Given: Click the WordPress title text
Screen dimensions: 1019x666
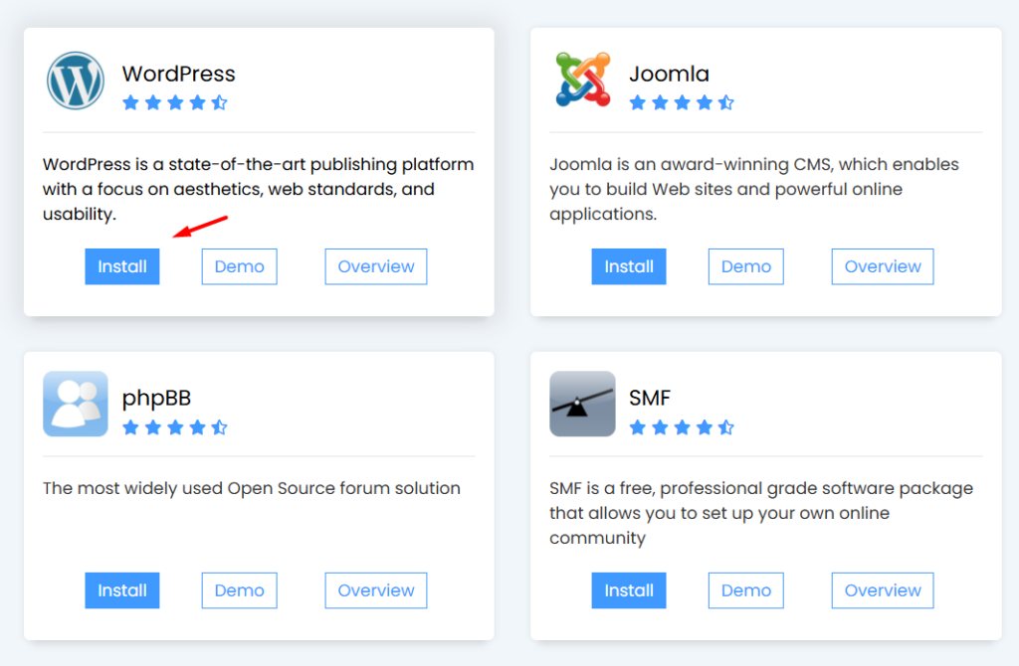Looking at the screenshot, I should 179,74.
